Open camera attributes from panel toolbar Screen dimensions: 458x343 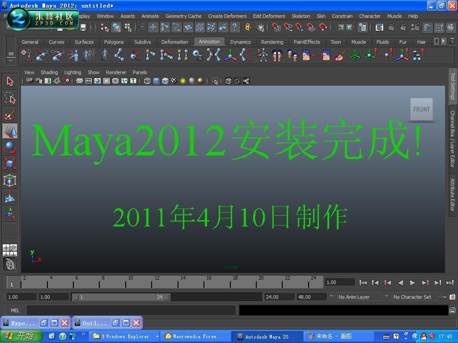coord(39,81)
